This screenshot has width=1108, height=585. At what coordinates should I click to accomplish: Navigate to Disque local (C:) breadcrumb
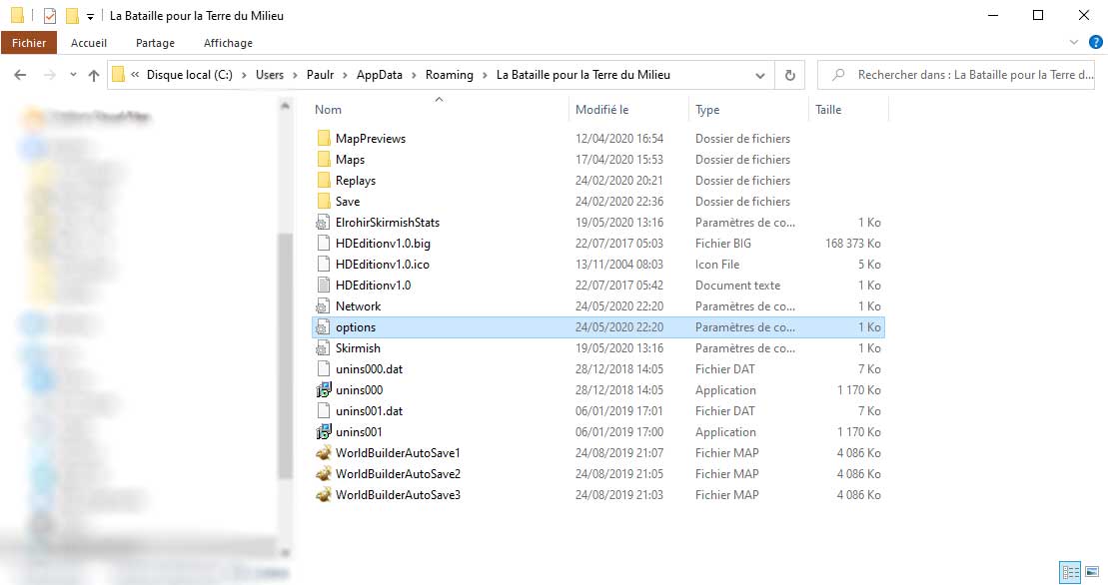pyautogui.click(x=190, y=75)
